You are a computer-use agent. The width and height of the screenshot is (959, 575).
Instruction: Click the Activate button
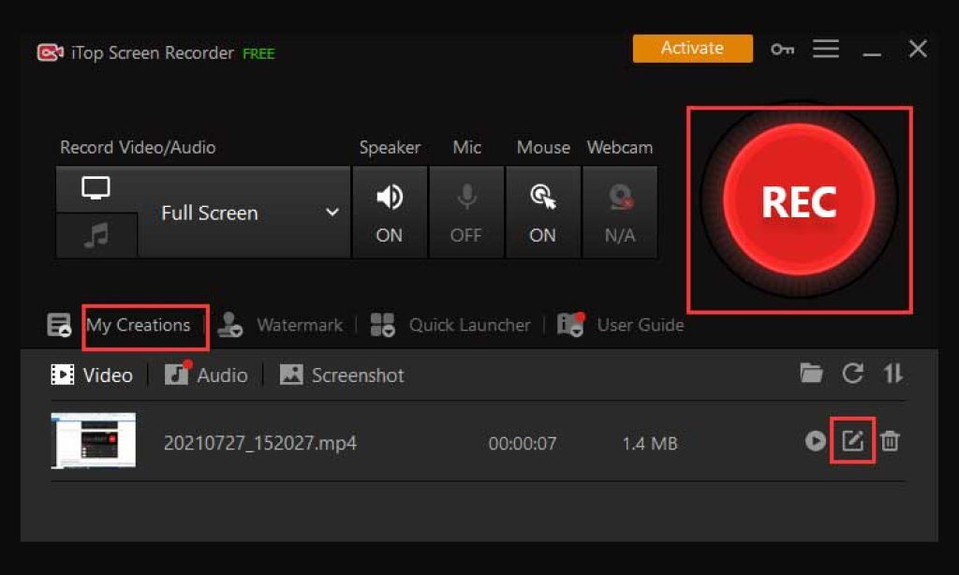tap(692, 49)
